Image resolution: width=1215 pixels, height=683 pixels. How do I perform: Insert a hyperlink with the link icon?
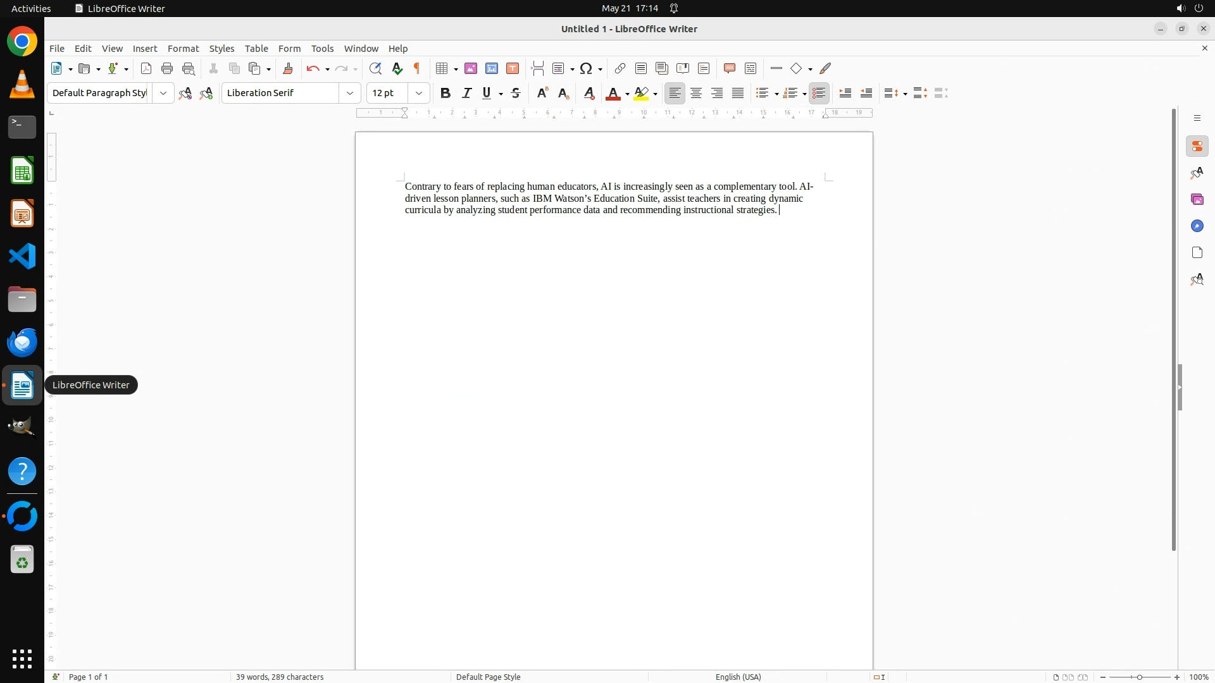[x=620, y=68]
